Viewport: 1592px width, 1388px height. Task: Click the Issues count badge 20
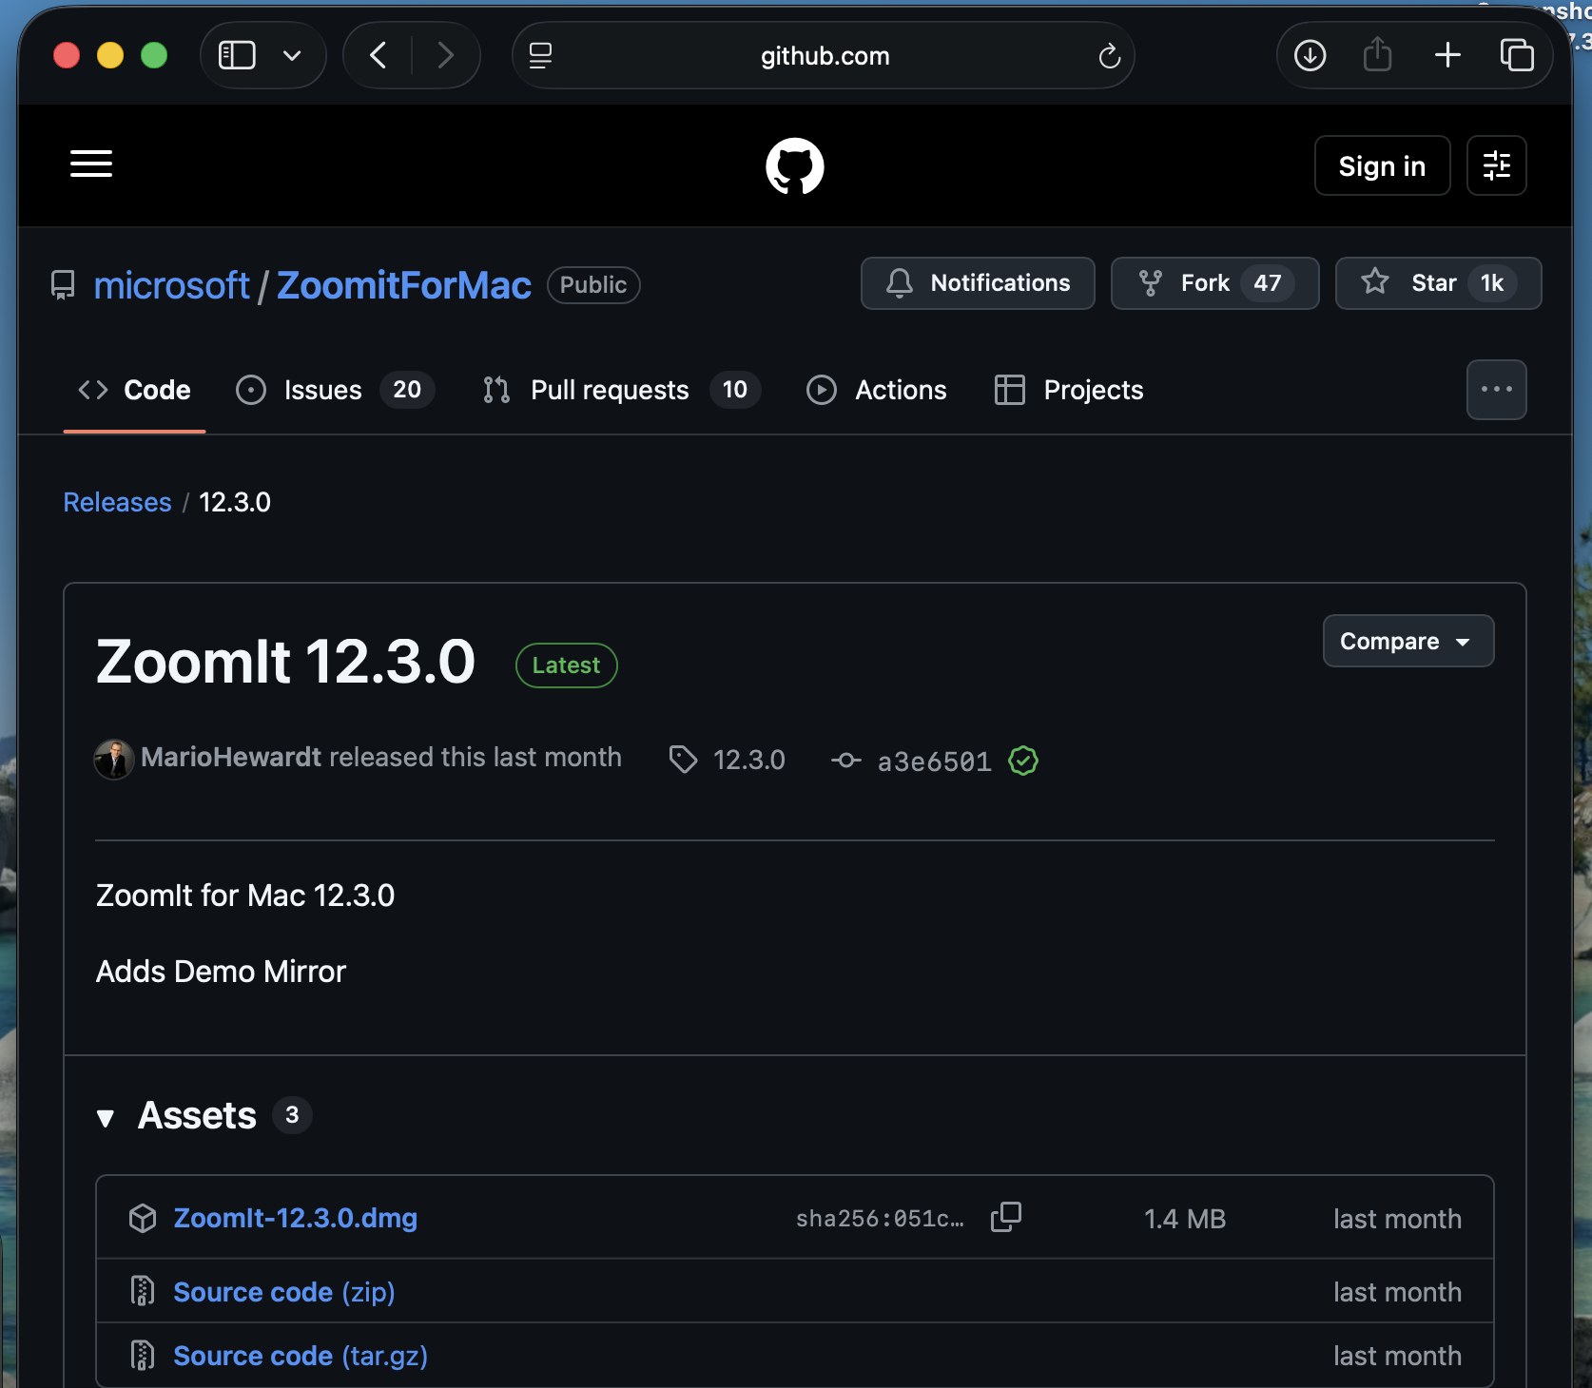(407, 390)
